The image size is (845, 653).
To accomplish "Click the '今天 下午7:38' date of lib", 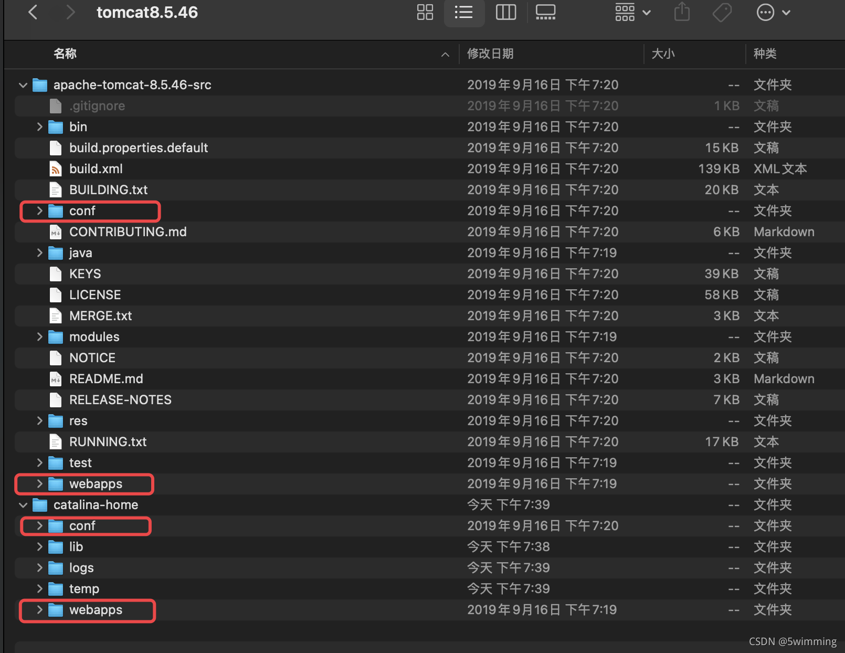I will click(509, 546).
